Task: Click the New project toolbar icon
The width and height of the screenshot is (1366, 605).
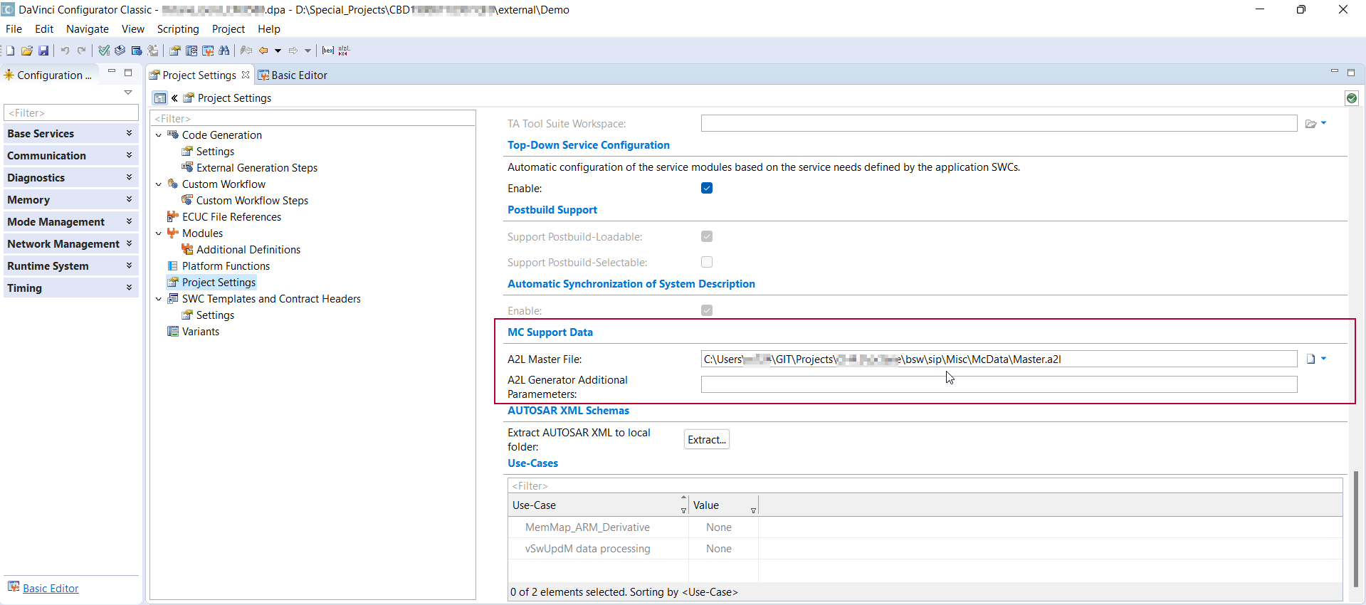Action: (x=10, y=51)
